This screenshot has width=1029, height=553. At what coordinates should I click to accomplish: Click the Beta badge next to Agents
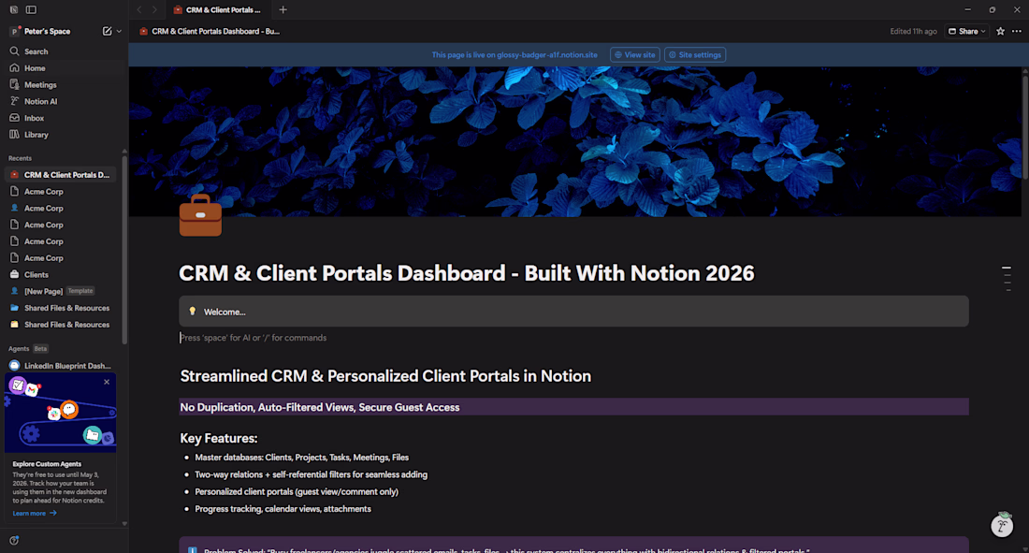[x=40, y=349]
